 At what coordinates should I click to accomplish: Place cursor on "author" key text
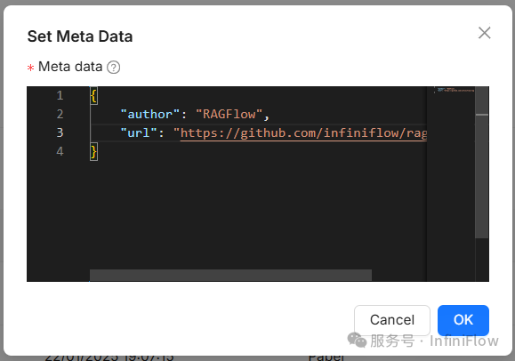tap(150, 115)
